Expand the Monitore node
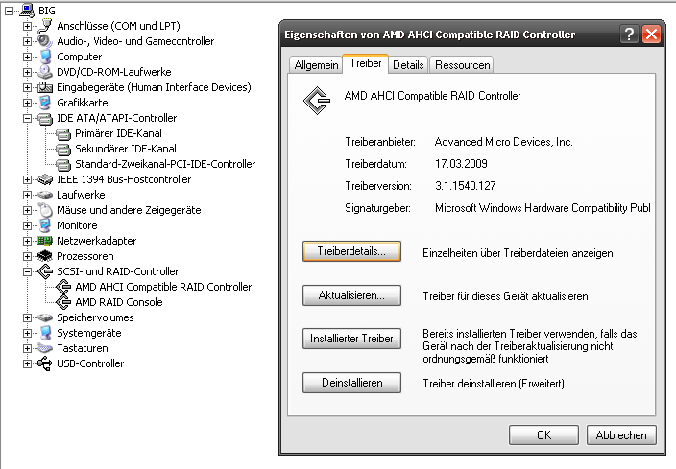 point(27,225)
